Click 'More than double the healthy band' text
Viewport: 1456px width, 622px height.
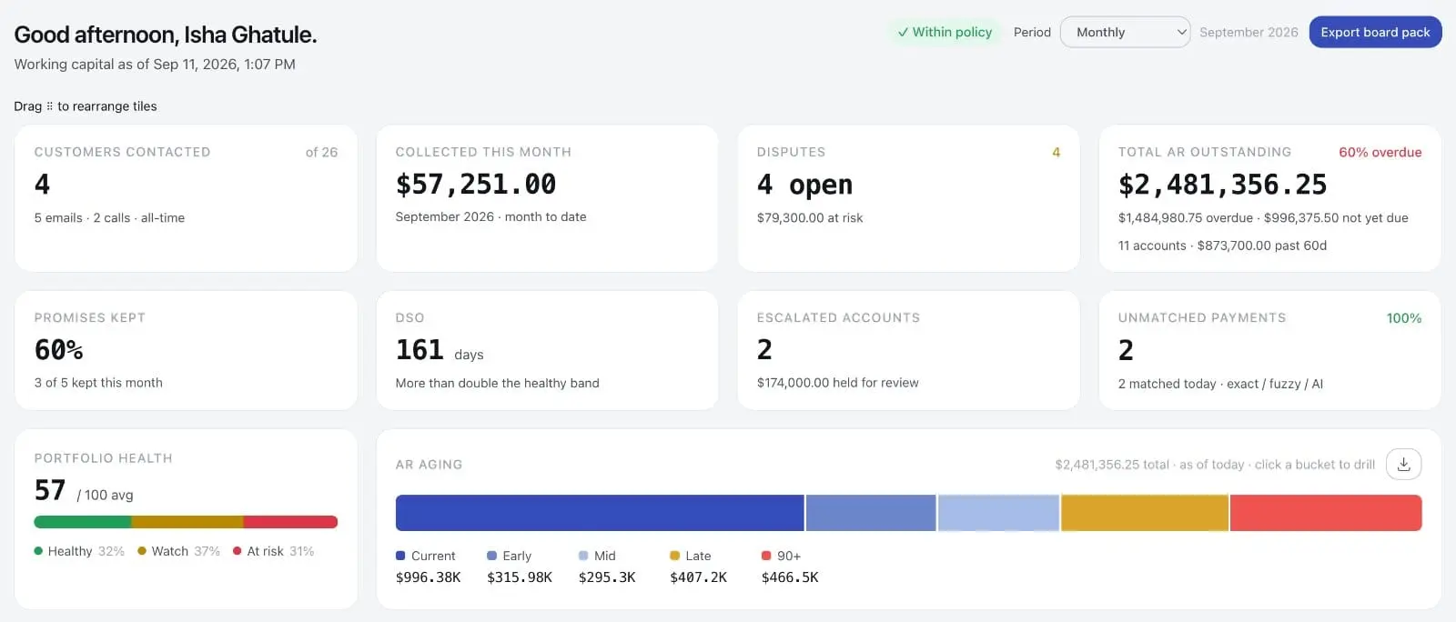pyautogui.click(x=497, y=383)
